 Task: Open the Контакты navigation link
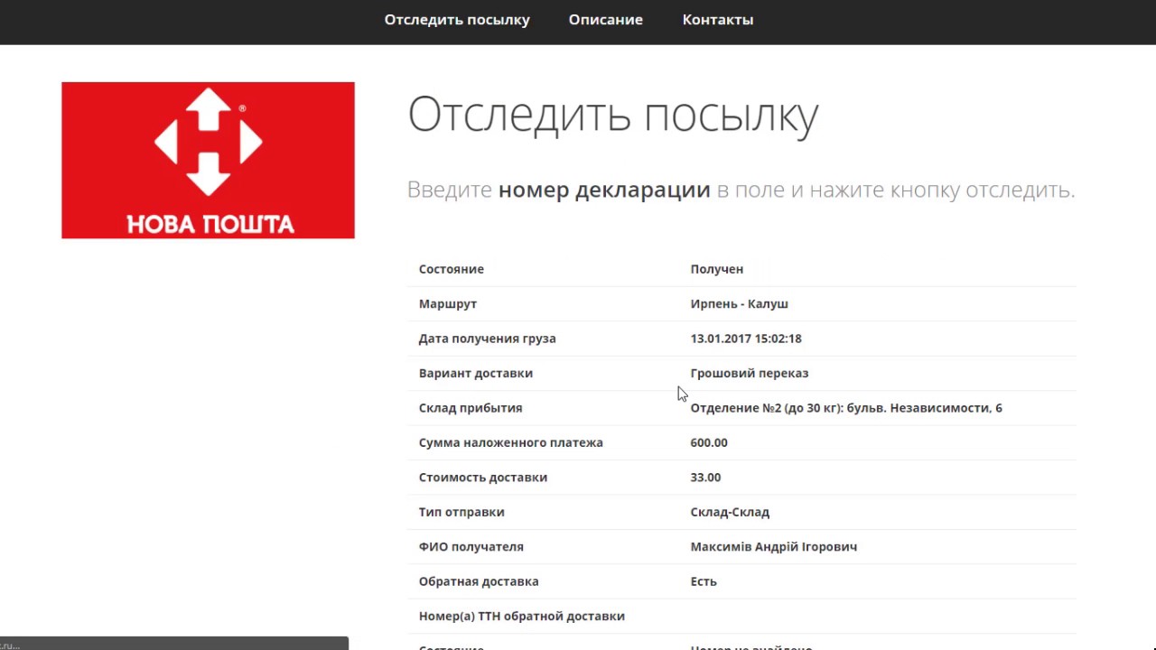coord(717,20)
